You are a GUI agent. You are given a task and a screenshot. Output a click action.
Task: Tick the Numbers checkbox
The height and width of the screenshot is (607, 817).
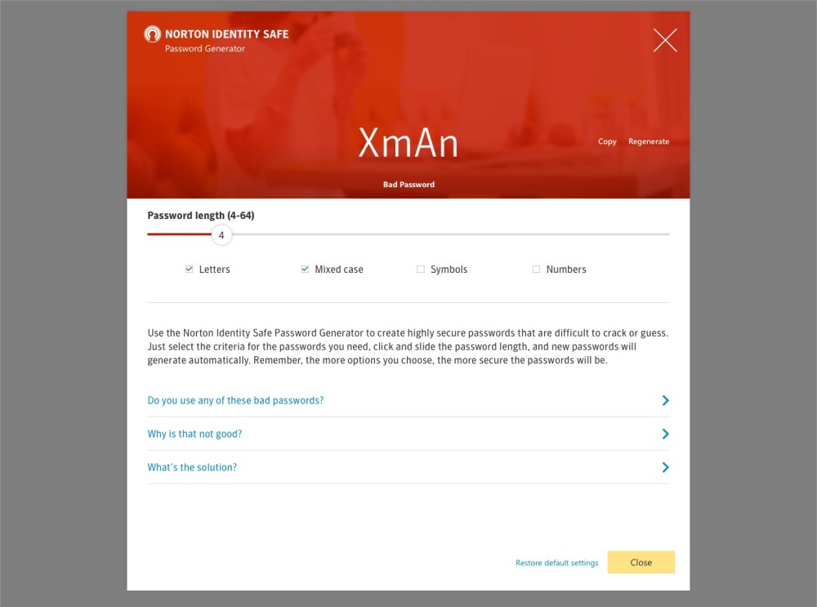(536, 269)
